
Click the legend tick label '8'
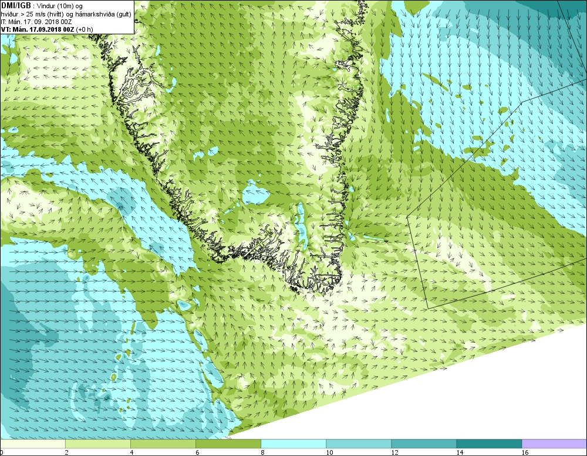click(x=263, y=452)
